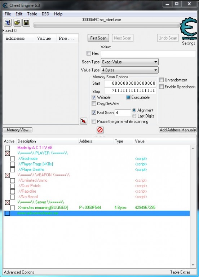Click the open cheat table folder icon

(17, 23)
